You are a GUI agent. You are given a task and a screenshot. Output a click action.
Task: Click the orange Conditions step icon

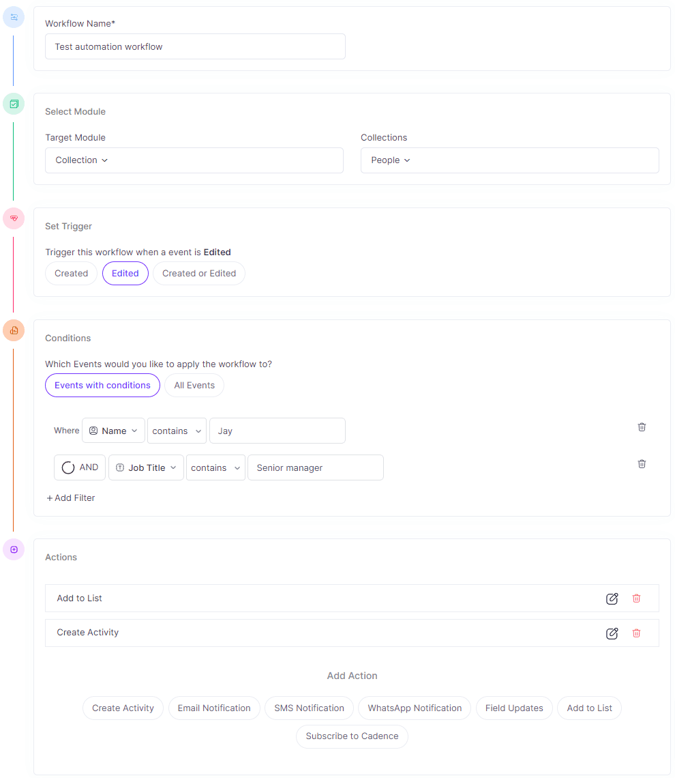(x=14, y=330)
